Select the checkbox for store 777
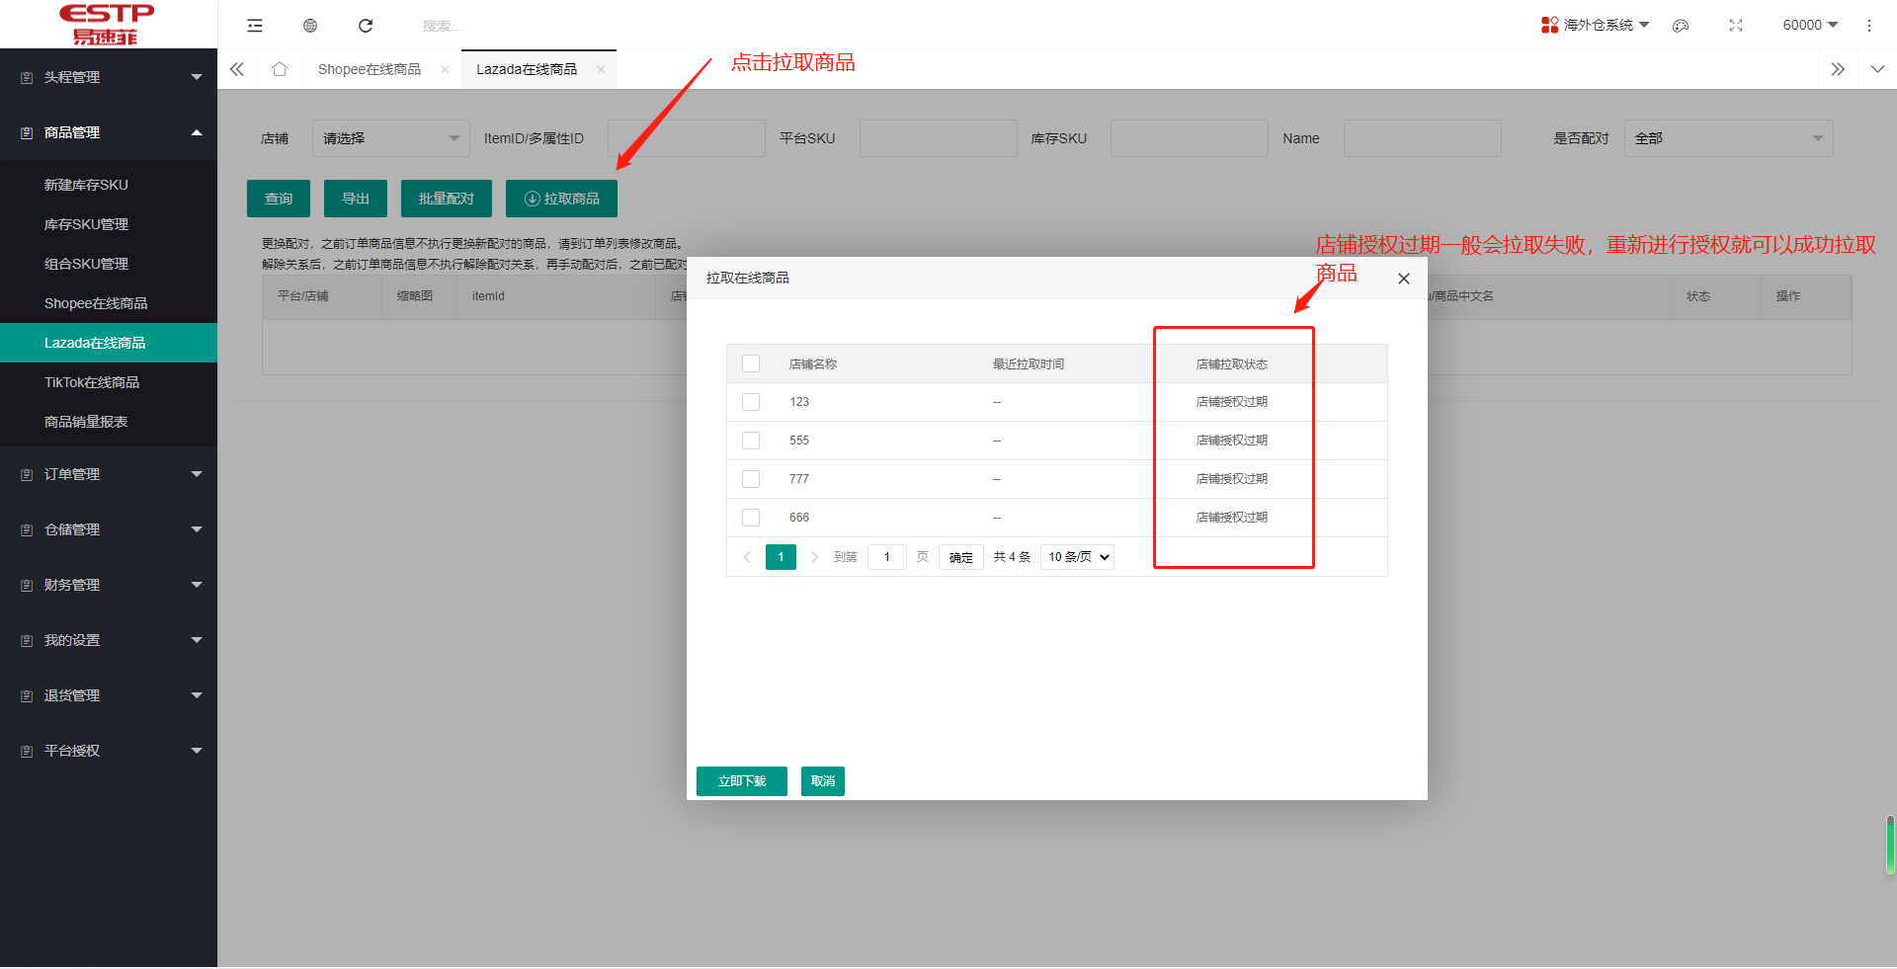Screen dimensions: 1897x969 coord(751,479)
